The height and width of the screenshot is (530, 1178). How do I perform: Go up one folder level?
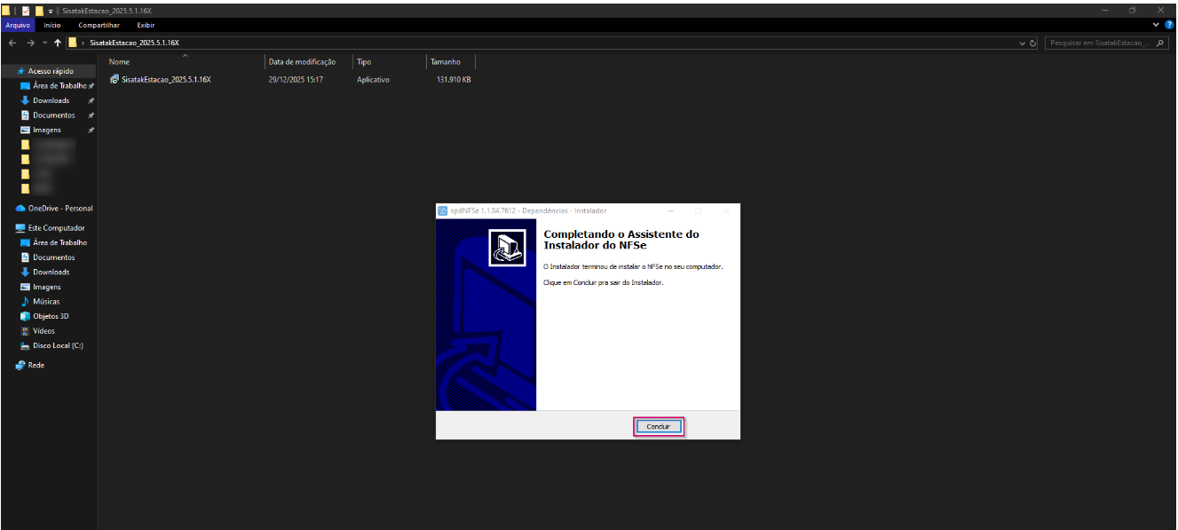pos(58,43)
